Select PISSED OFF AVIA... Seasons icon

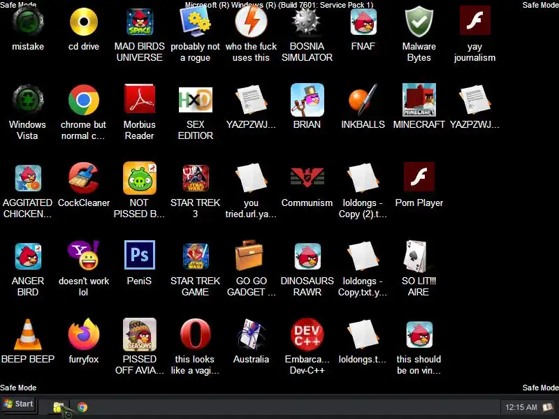140,335
